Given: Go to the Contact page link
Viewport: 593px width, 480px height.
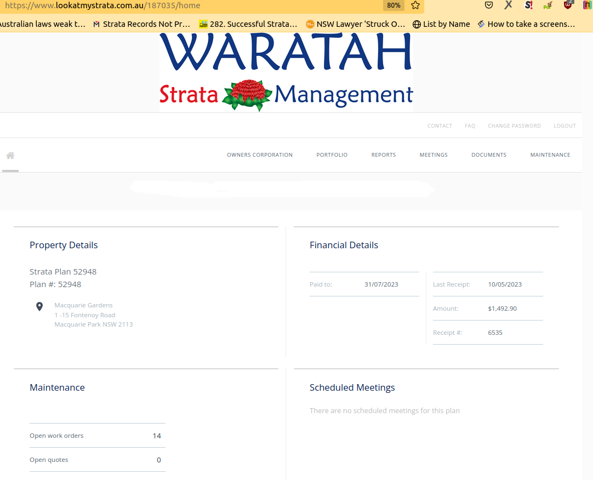Looking at the screenshot, I should pos(440,125).
